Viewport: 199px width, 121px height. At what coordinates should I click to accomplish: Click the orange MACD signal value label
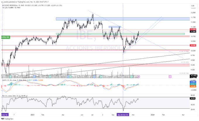(x=193, y=86)
